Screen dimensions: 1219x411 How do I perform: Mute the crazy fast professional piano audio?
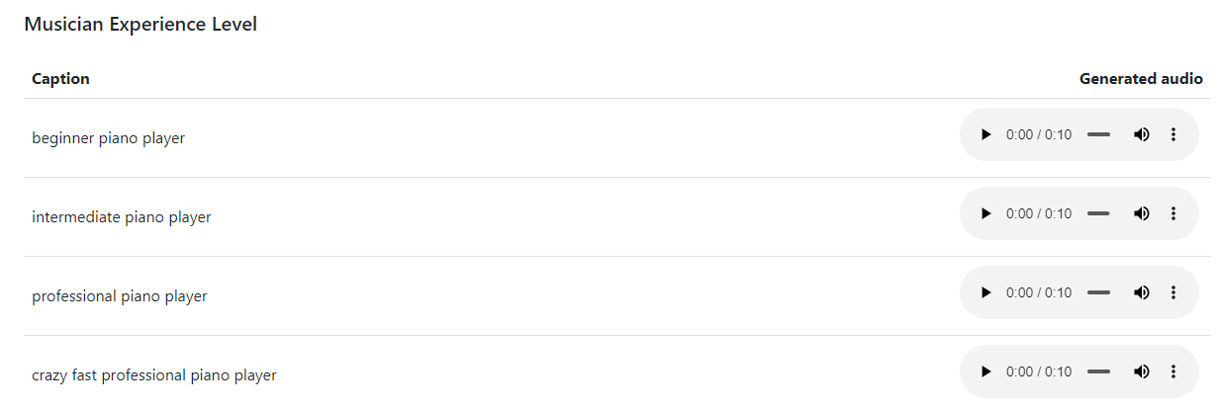point(1141,371)
